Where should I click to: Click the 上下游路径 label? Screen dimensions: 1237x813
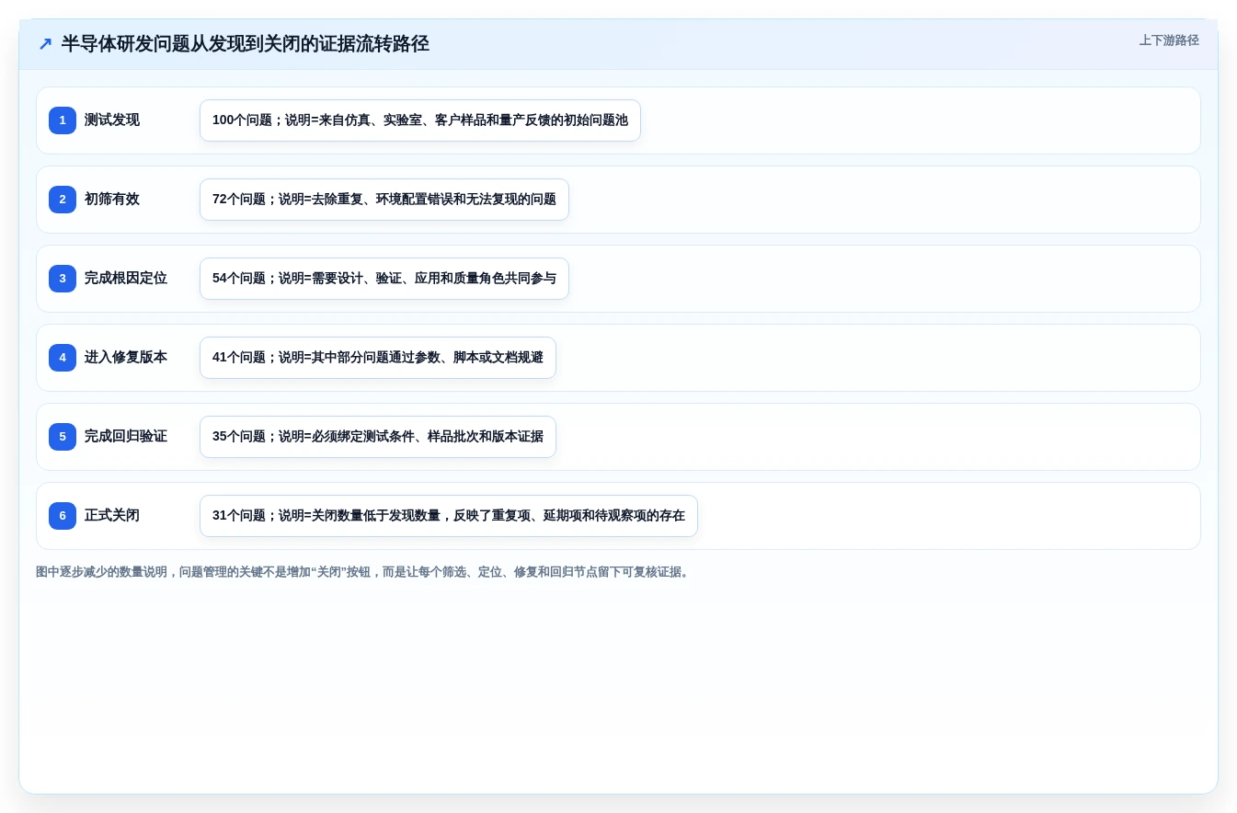(1169, 40)
